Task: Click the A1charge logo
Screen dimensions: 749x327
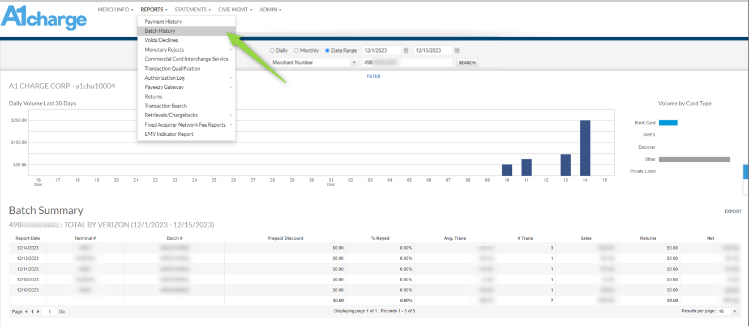Action: coord(44,16)
